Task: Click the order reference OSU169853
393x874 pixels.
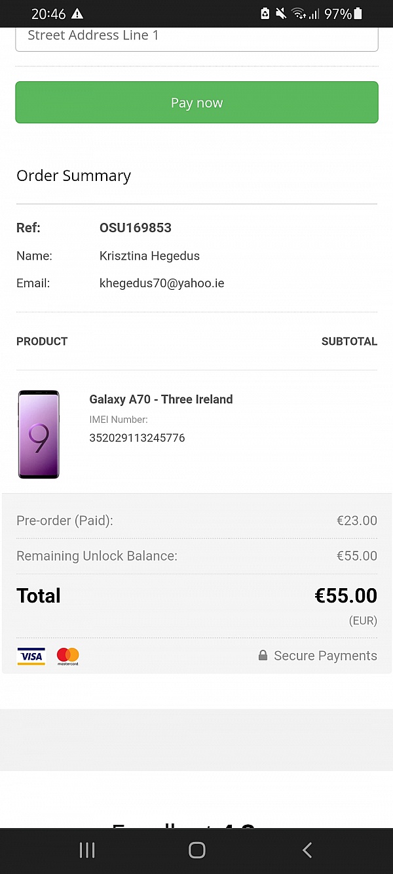Action: click(x=136, y=228)
